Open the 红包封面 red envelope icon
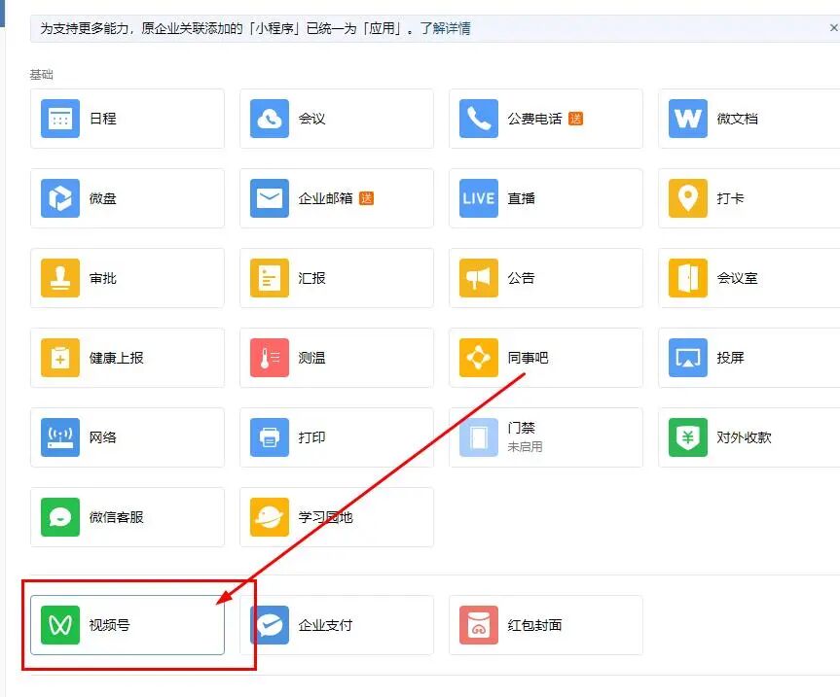Image resolution: width=840 pixels, height=697 pixels. [x=479, y=625]
